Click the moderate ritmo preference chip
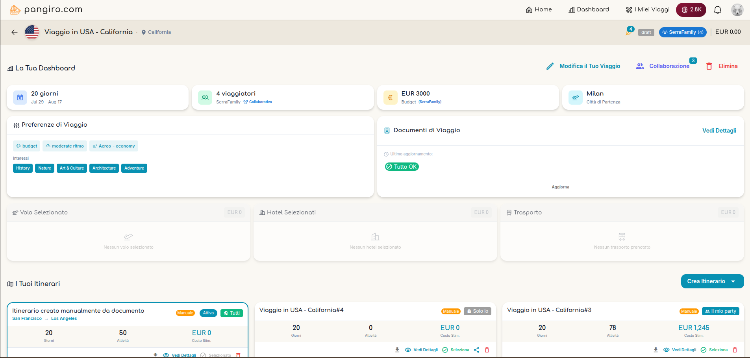Screen dimensions: 750x358 coord(65,146)
